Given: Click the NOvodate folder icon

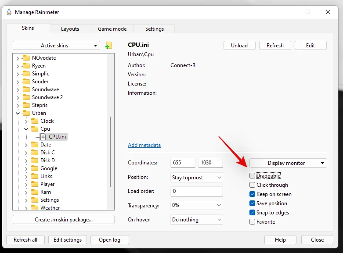Looking at the screenshot, I should pos(26,58).
